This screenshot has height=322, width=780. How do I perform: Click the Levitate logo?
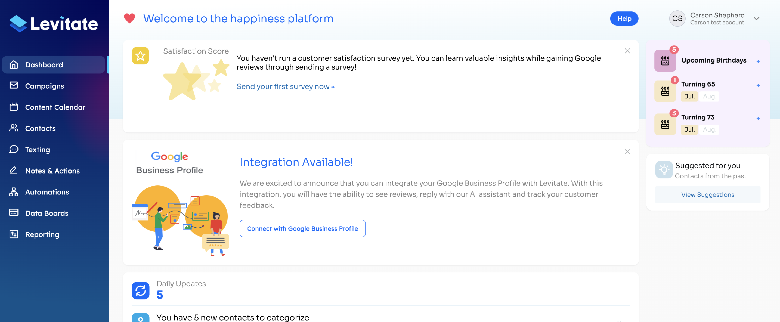tap(54, 24)
